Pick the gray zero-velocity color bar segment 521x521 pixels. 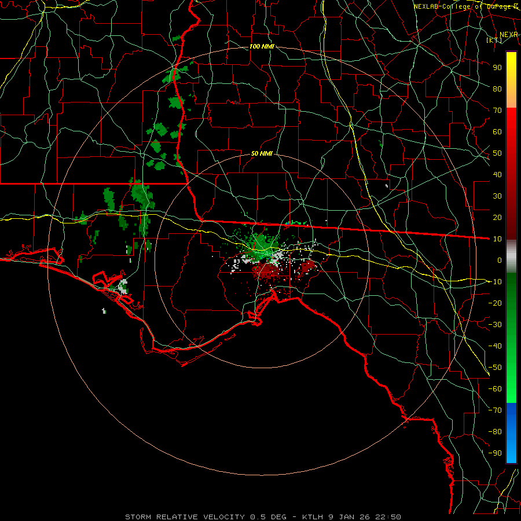click(x=511, y=256)
